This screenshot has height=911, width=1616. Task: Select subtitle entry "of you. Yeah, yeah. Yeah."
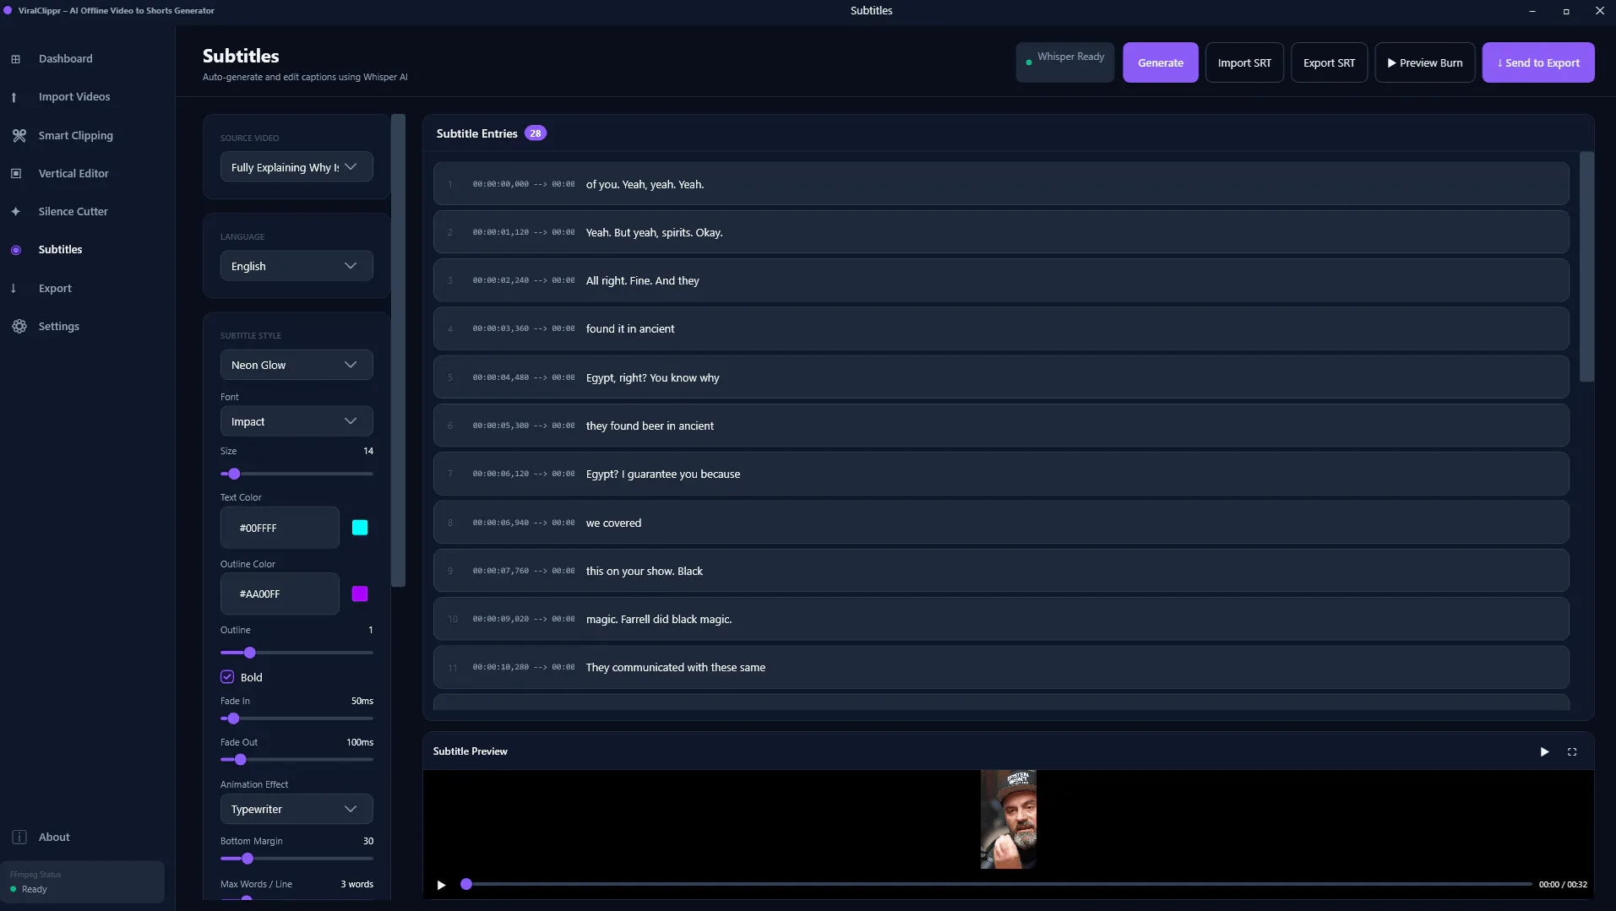coord(1001,184)
